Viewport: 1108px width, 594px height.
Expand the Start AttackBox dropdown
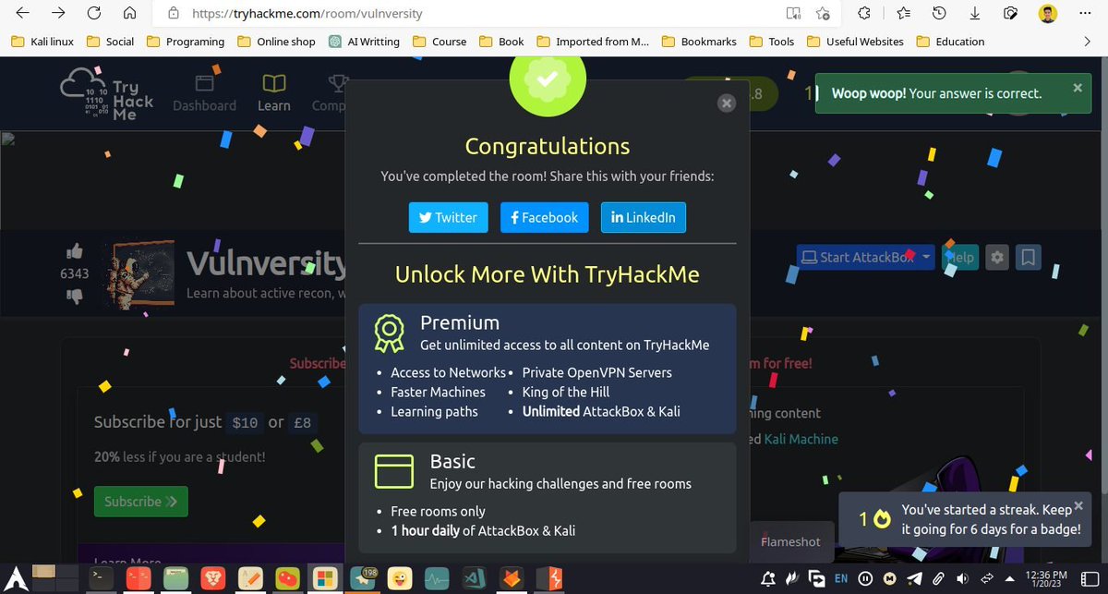pos(926,257)
